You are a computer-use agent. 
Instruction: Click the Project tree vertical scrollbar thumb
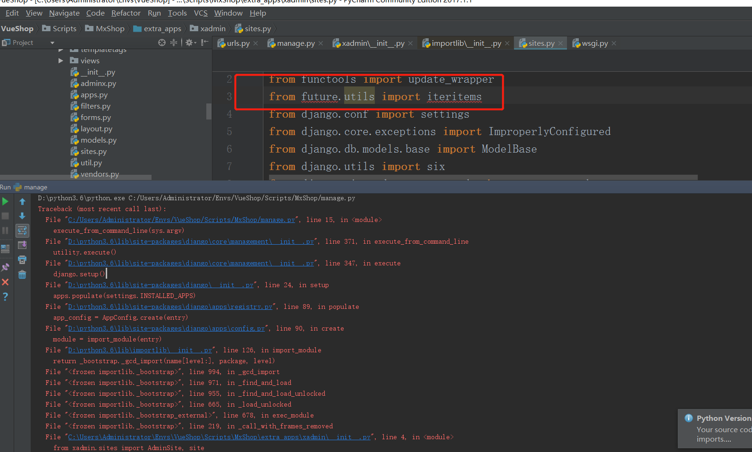click(x=209, y=111)
